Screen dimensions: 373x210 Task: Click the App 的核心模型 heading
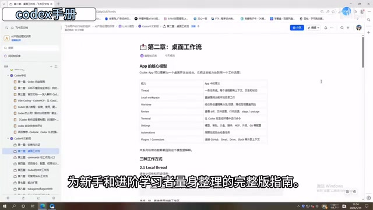[153, 66]
